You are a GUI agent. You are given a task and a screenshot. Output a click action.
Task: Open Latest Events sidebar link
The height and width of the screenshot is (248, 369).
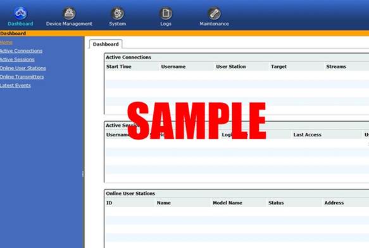15,86
